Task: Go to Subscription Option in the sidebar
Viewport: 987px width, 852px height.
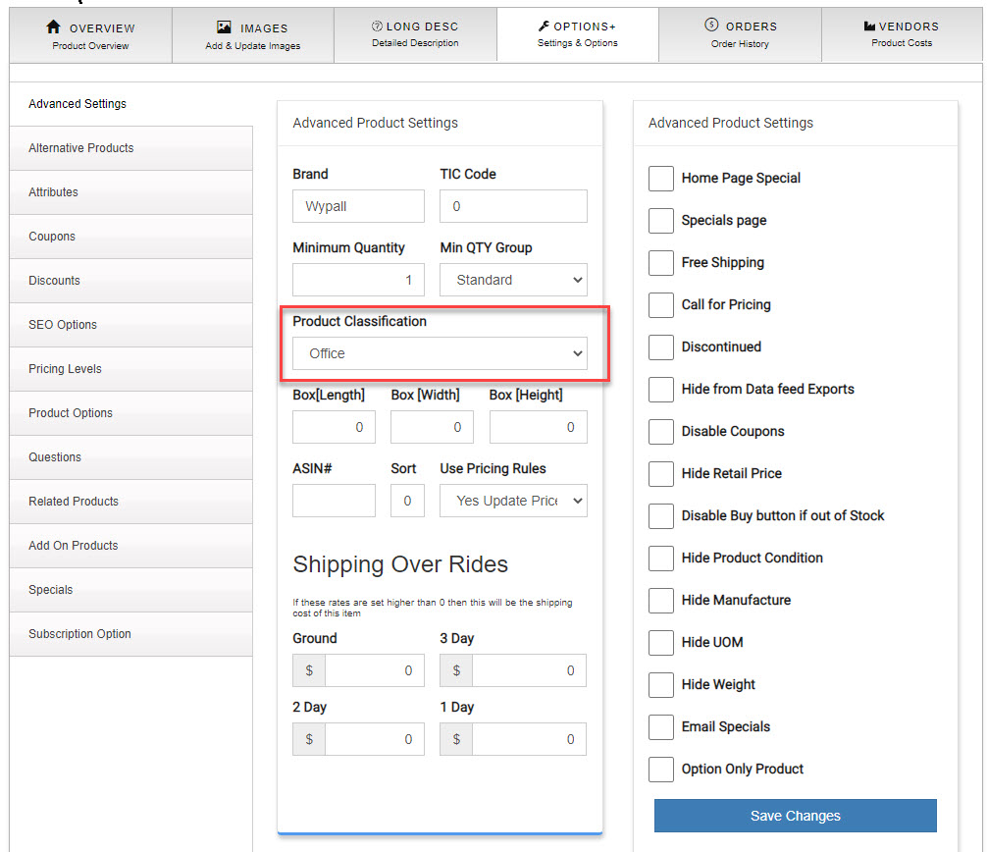Action: click(79, 634)
